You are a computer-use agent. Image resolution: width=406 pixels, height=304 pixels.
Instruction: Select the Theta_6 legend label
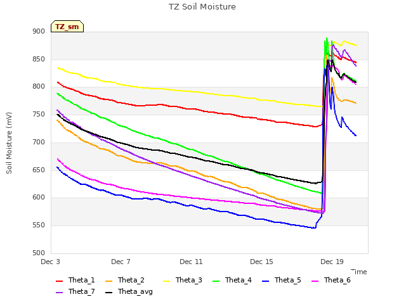click(x=337, y=280)
